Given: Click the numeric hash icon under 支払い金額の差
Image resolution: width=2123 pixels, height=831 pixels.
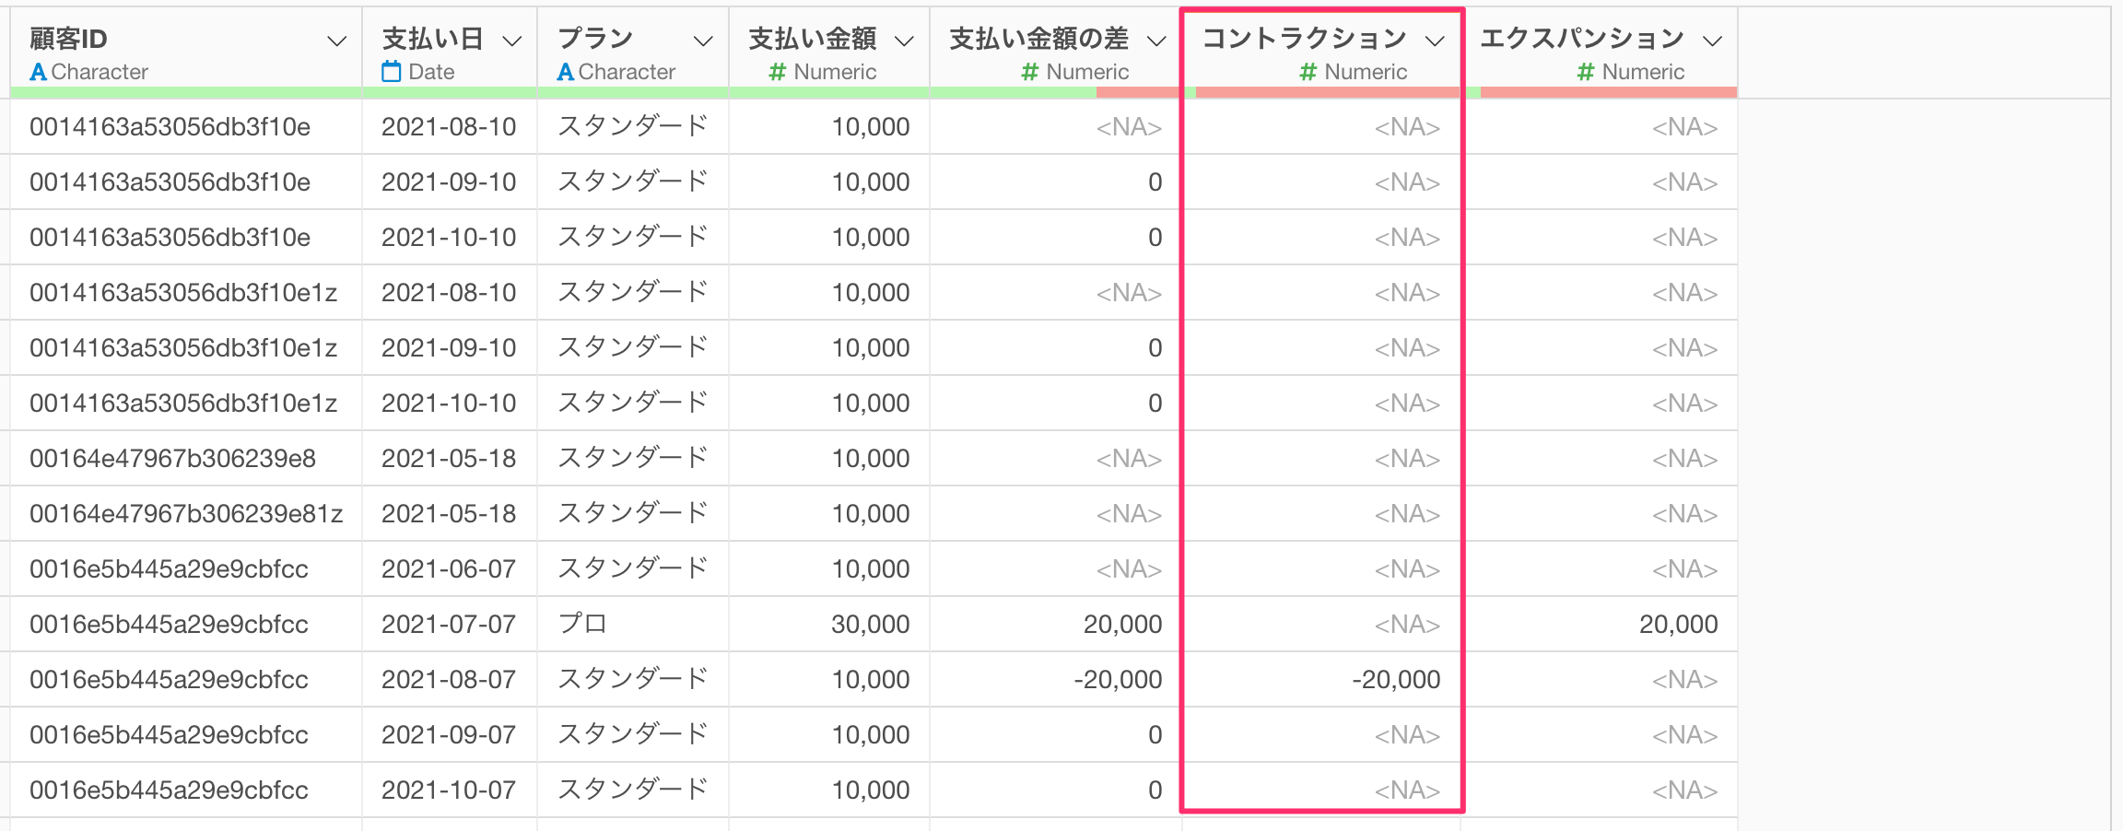Looking at the screenshot, I should coord(1029,72).
